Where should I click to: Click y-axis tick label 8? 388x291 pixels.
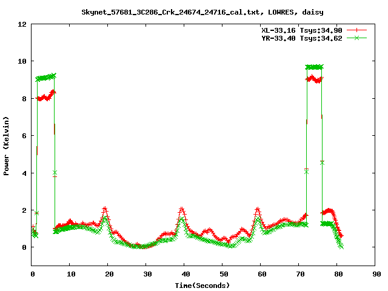tap(24, 99)
